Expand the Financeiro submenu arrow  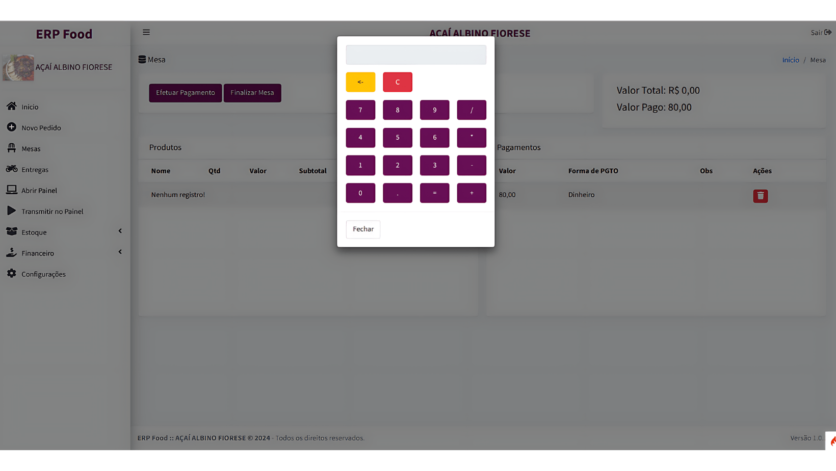coord(120,252)
